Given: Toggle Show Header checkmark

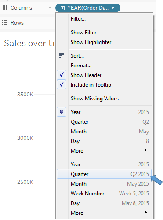Looking at the screenshot, I should pyautogui.click(x=62, y=75).
